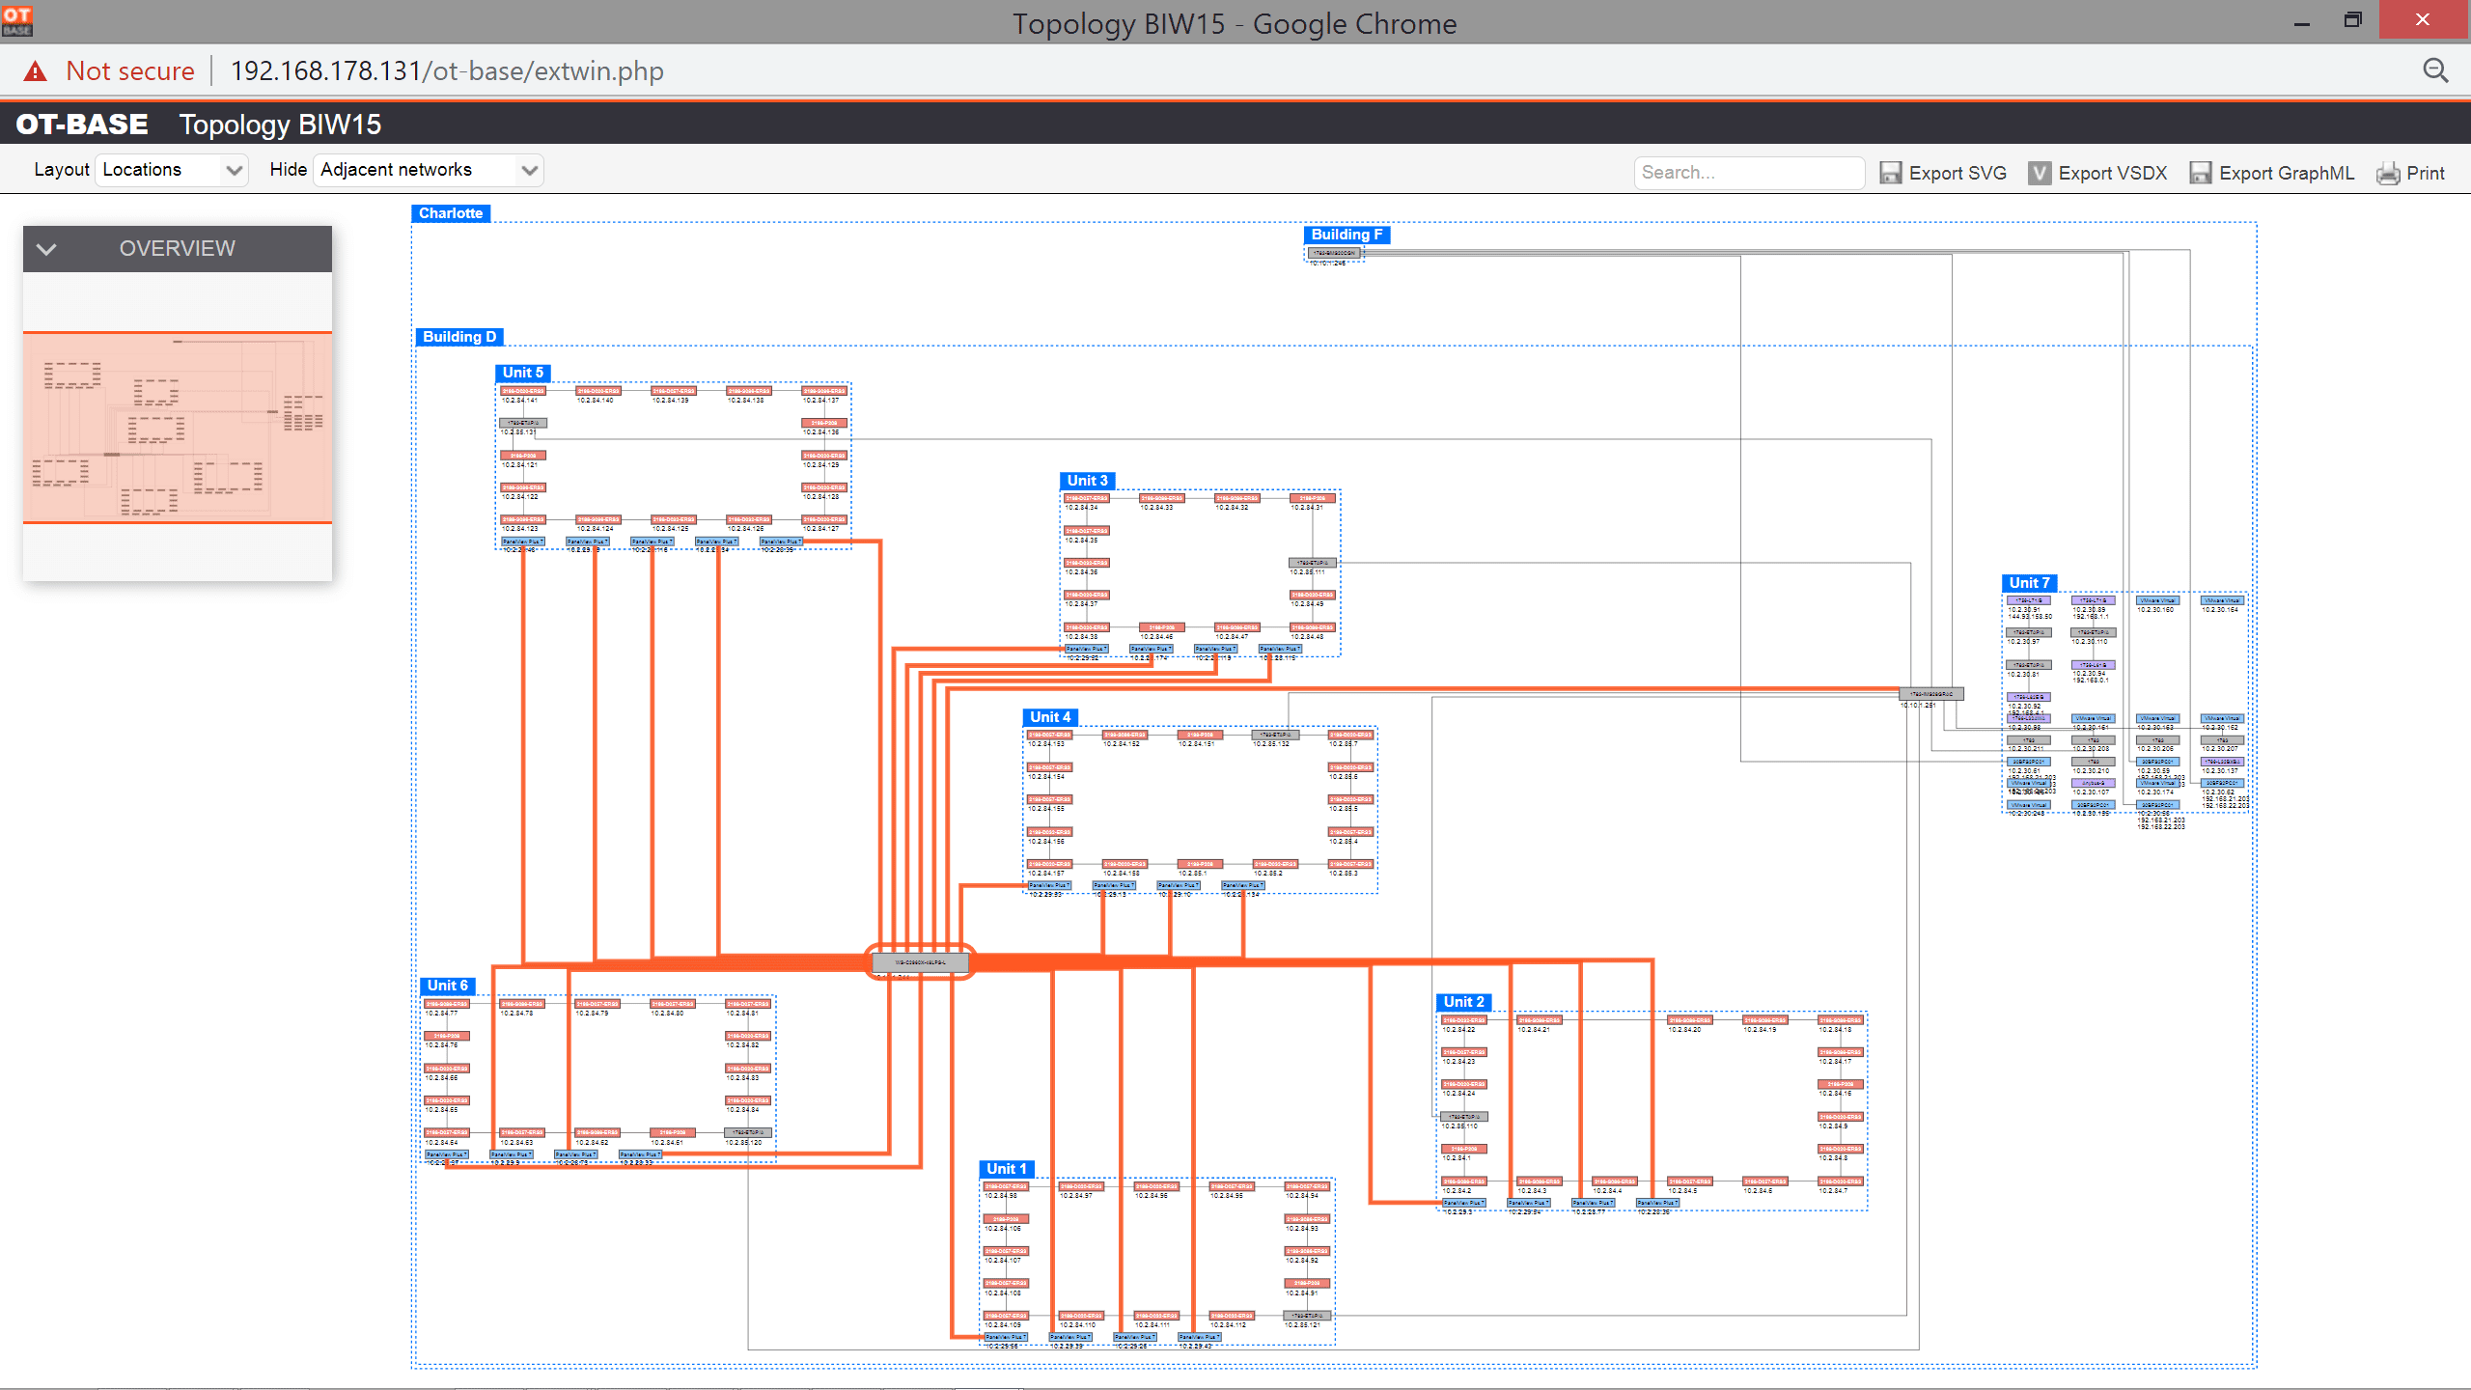Select the Unit 2 group label
Screen dimensions: 2471x1390
point(1464,1002)
